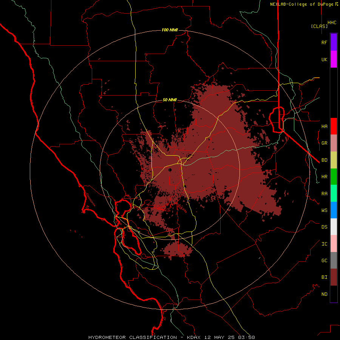Click the WS legend label
The height and width of the screenshot is (340, 340).
[x=324, y=210]
